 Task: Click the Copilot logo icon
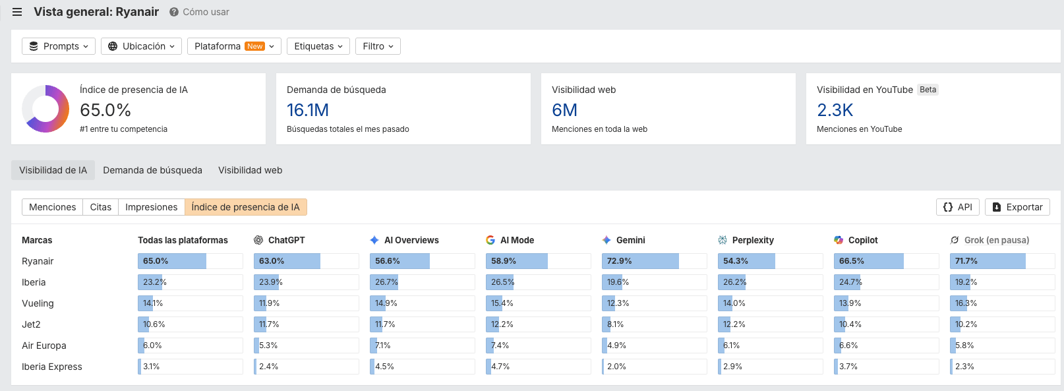pyautogui.click(x=839, y=240)
